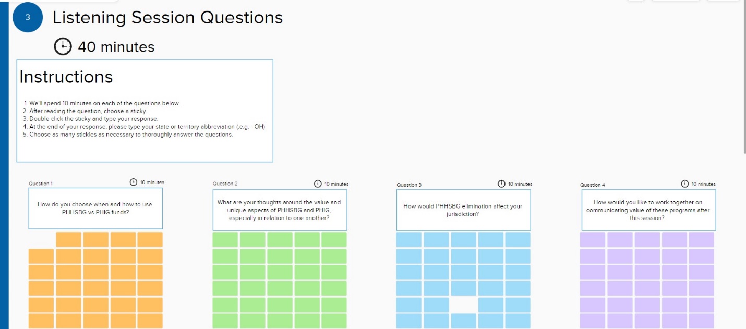Click the clock icon beside "40 minutes"
746x329 pixels.
(x=63, y=46)
